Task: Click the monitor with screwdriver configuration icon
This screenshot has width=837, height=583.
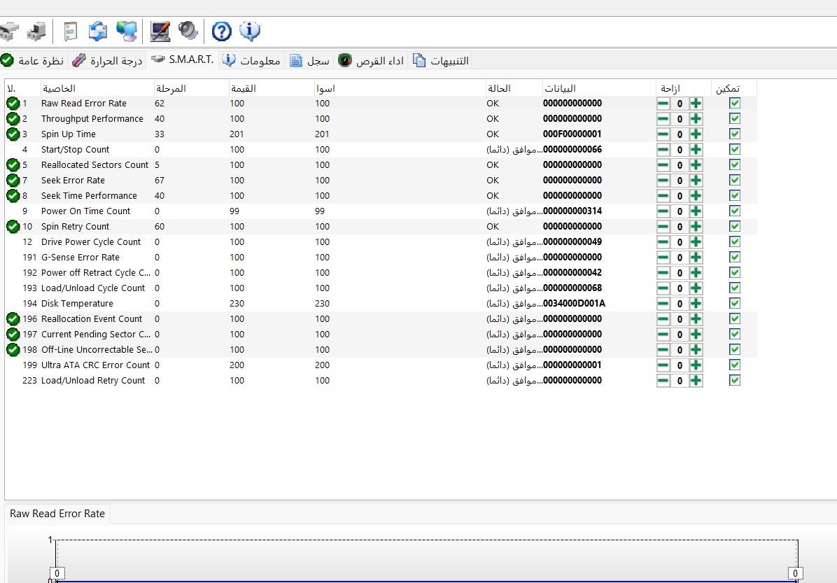Action: [x=160, y=31]
